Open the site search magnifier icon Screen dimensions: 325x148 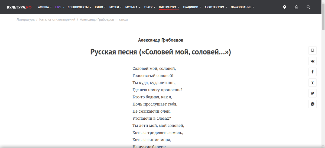pos(308,7)
